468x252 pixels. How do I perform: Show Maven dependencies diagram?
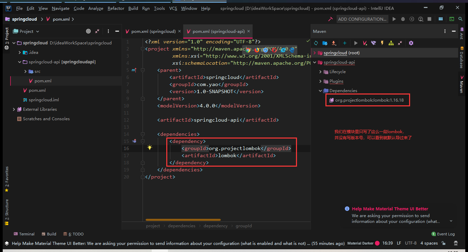tap(391, 43)
